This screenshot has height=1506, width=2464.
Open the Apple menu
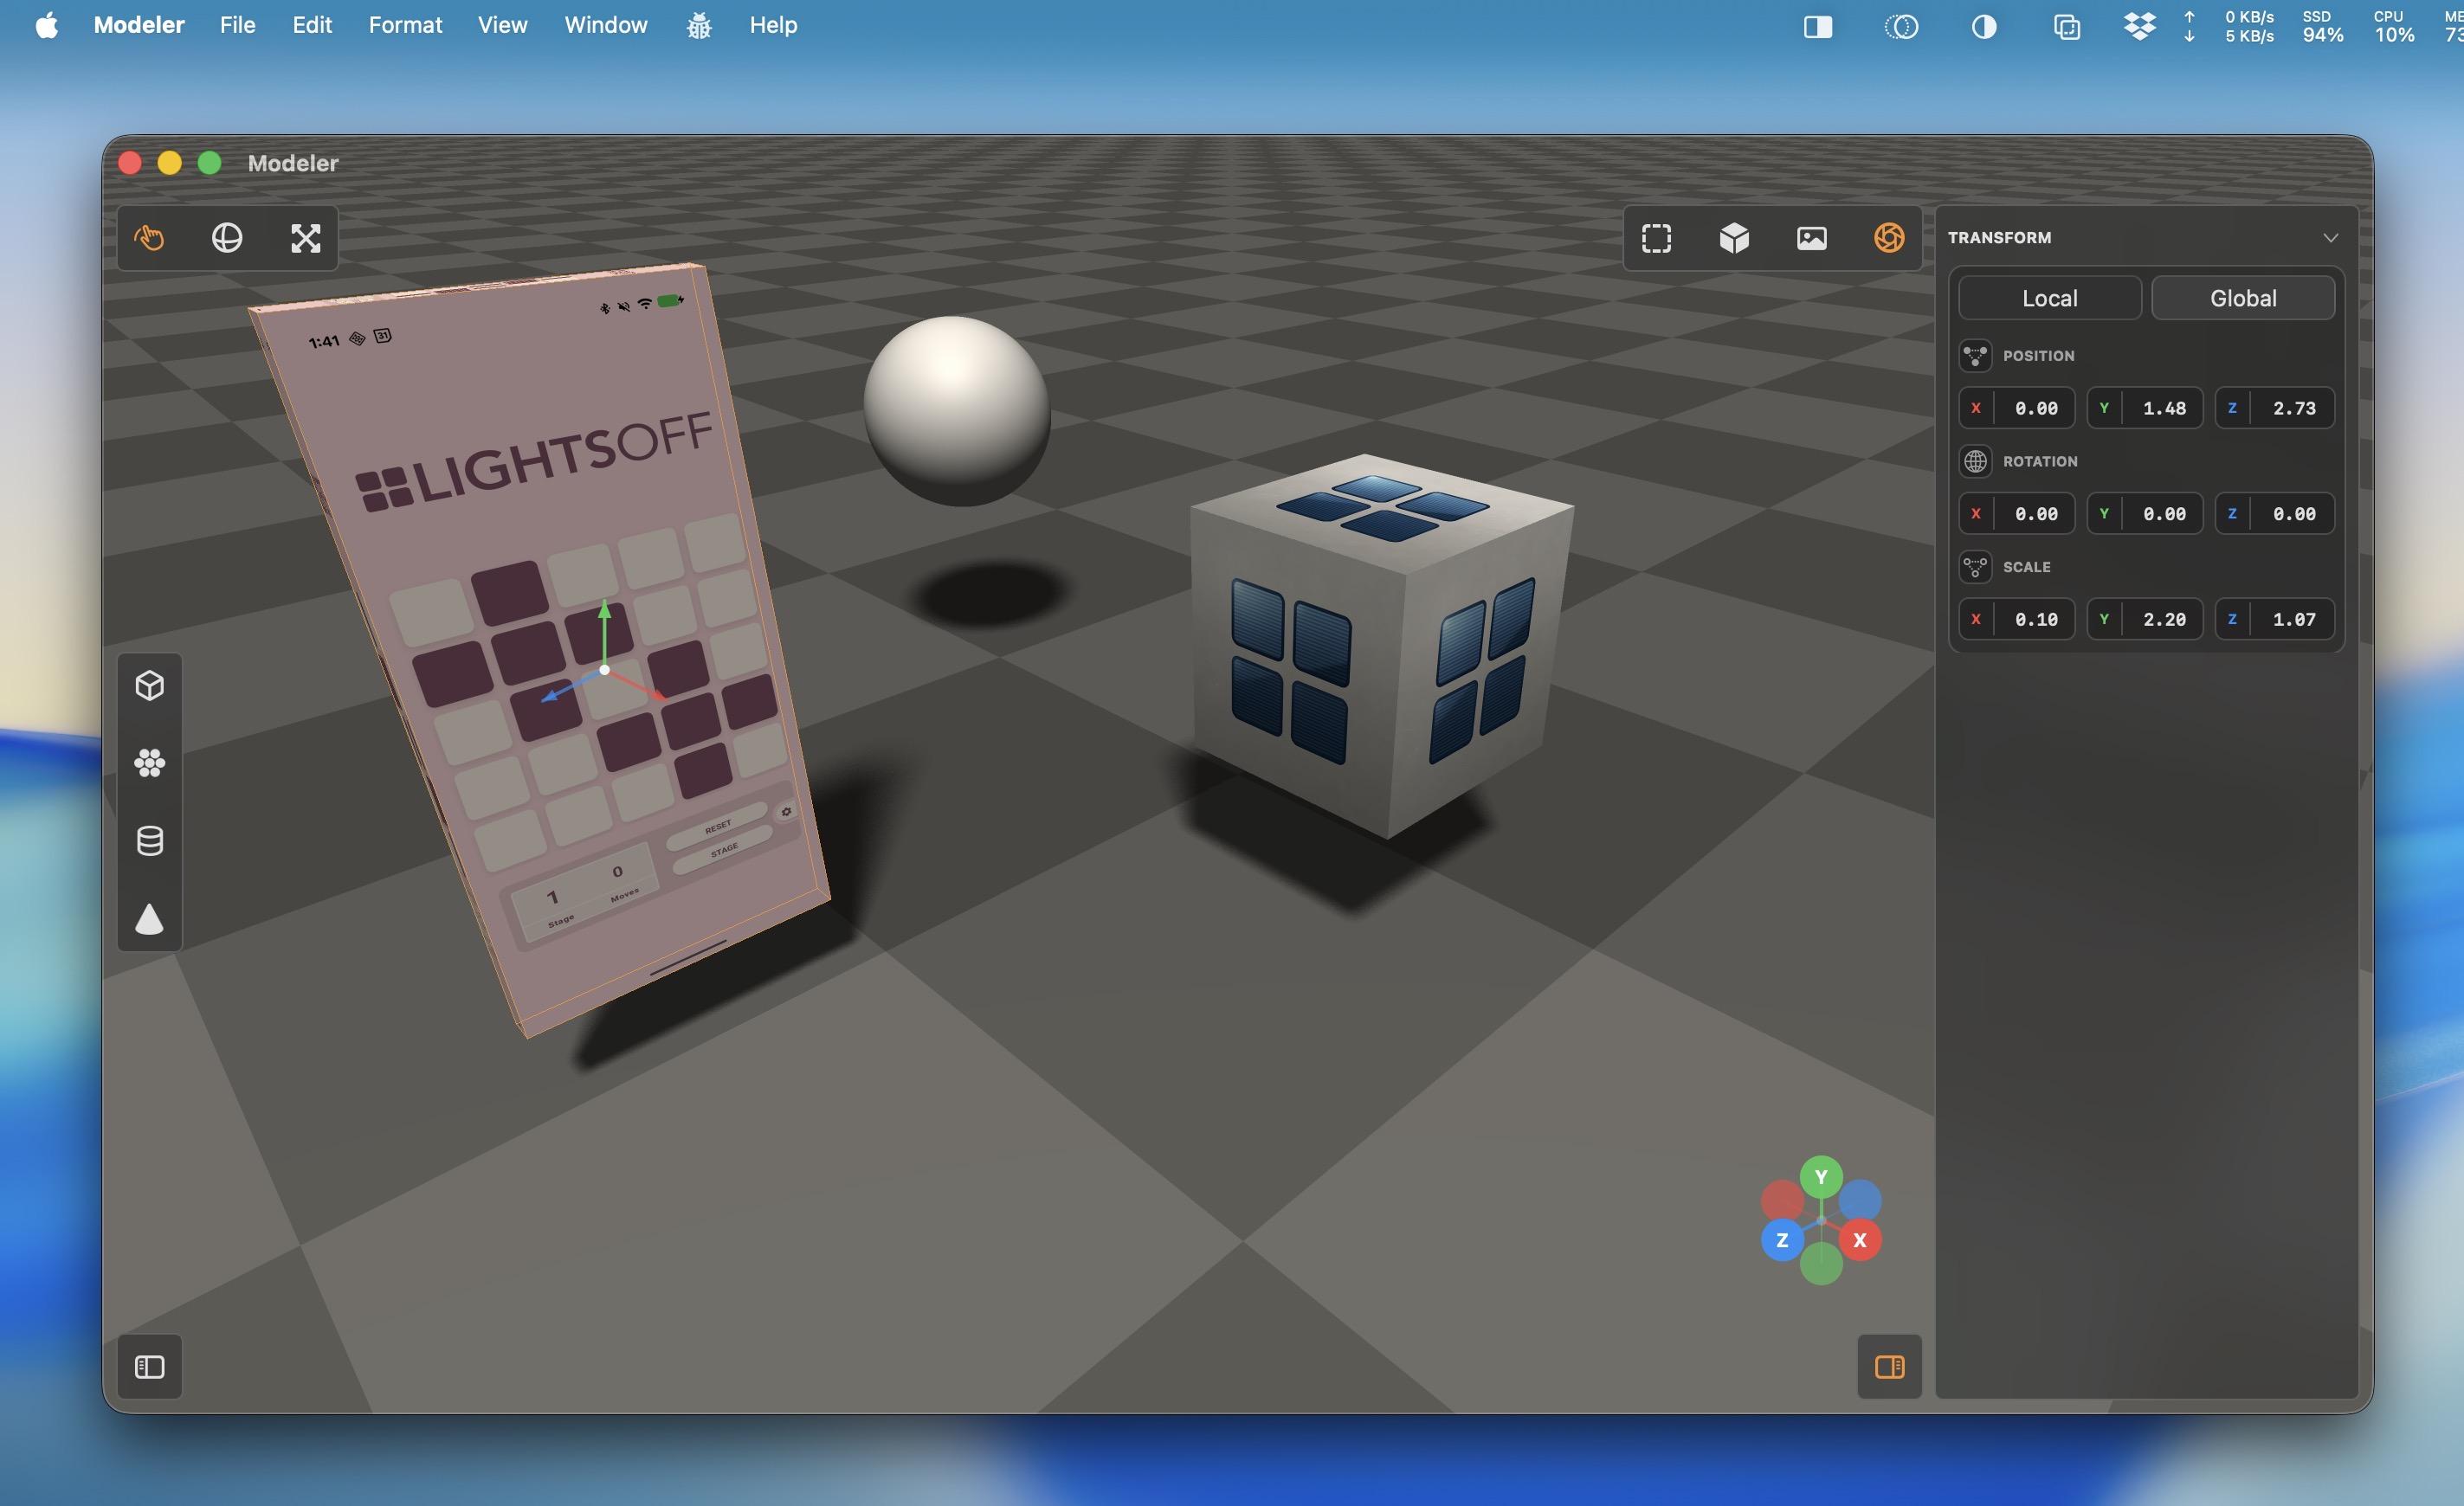click(x=47, y=25)
